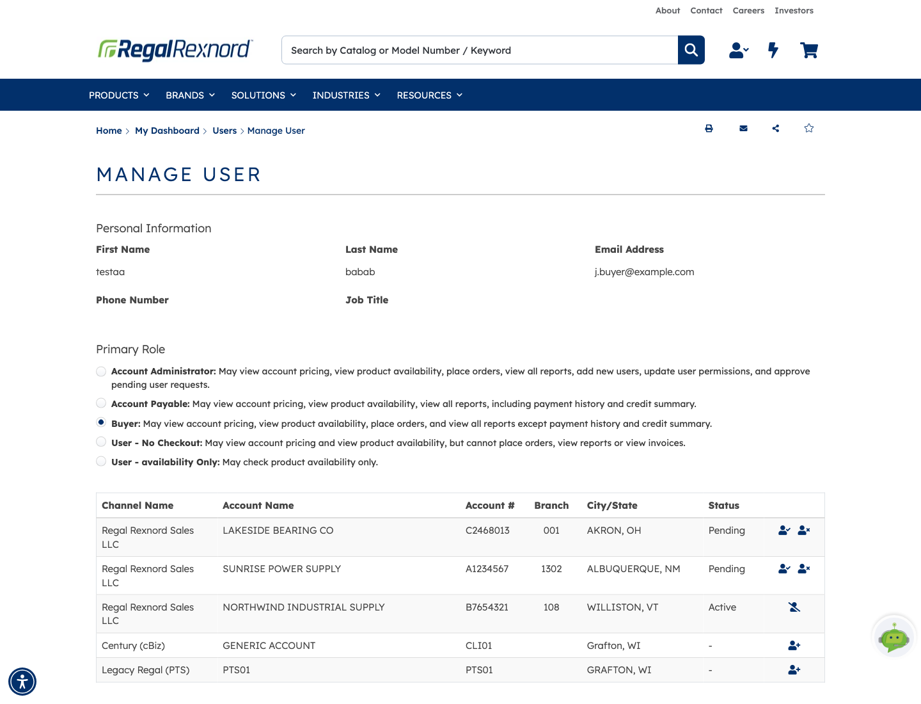Image resolution: width=921 pixels, height=704 pixels.
Task: Select Account Payable role
Action: [x=101, y=403]
